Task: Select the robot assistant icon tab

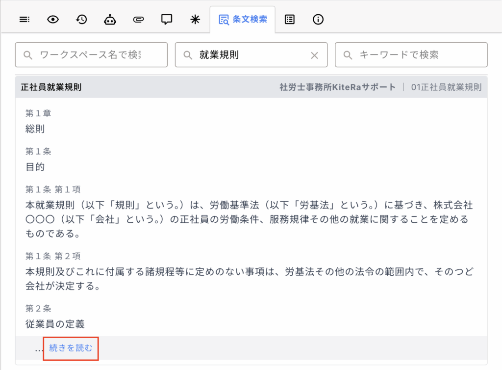Action: (x=110, y=20)
